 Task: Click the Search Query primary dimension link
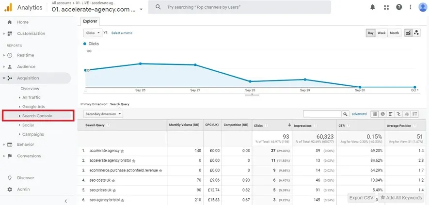click(x=120, y=104)
